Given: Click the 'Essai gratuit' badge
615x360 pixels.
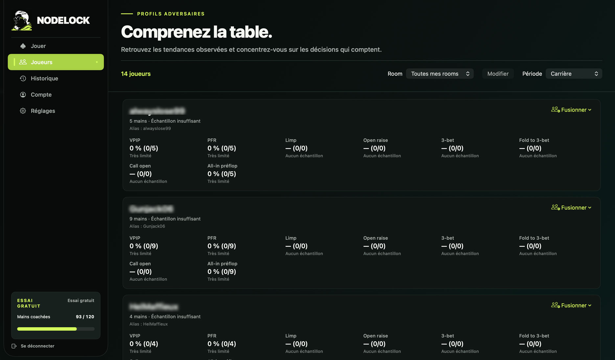Looking at the screenshot, I should tap(81, 301).
